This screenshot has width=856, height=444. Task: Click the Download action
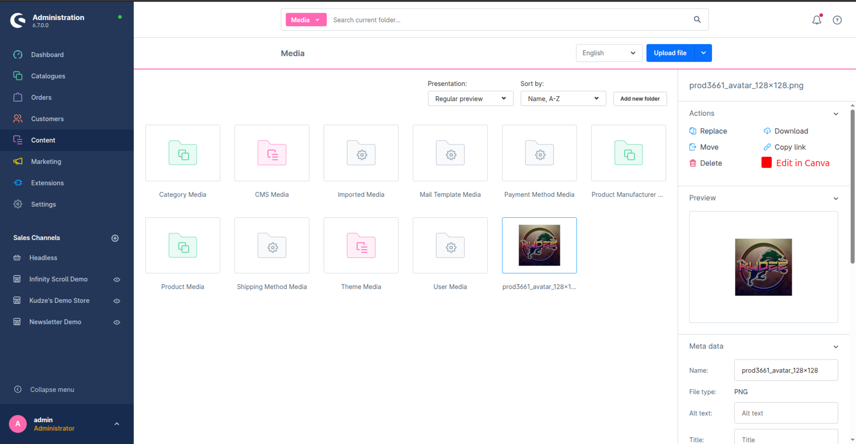coord(786,131)
